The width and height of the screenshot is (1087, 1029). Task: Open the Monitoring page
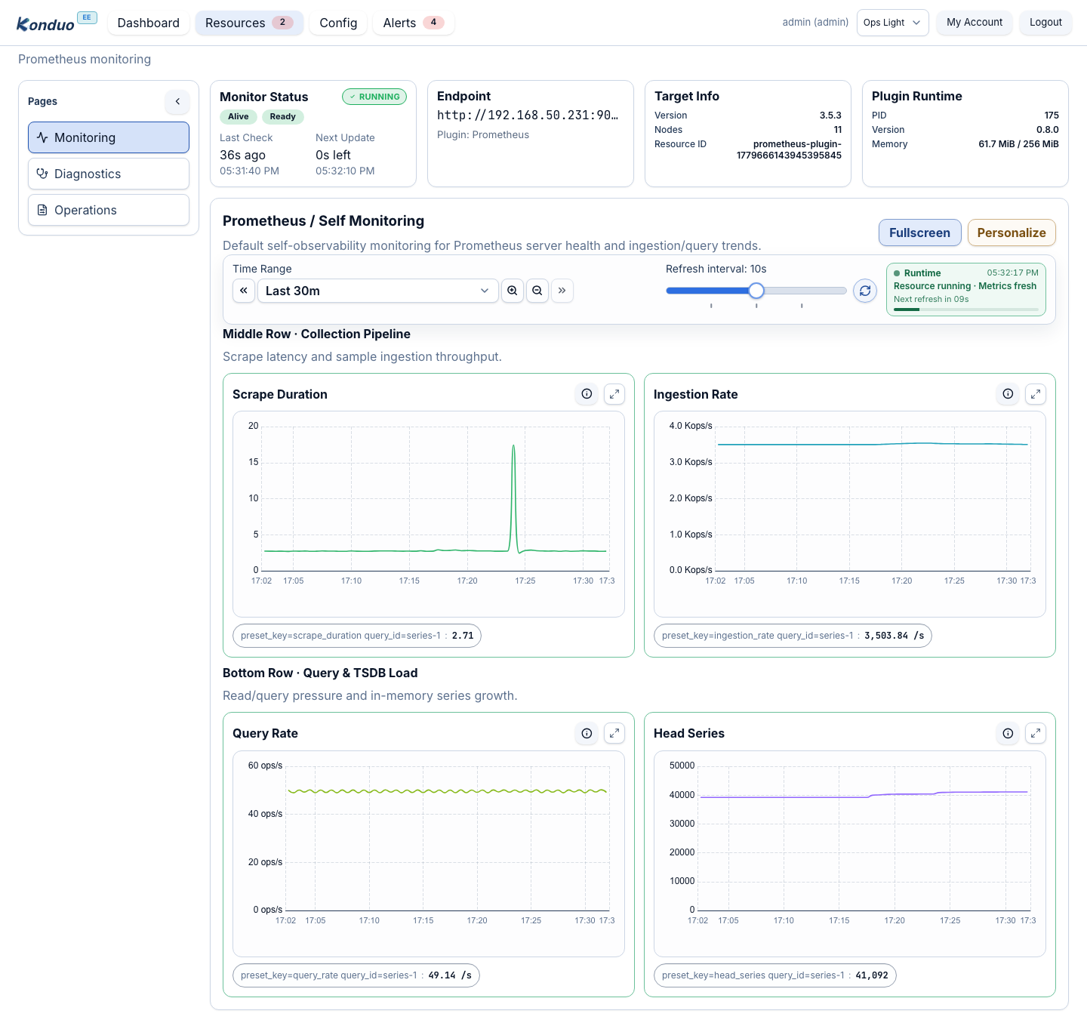point(109,137)
